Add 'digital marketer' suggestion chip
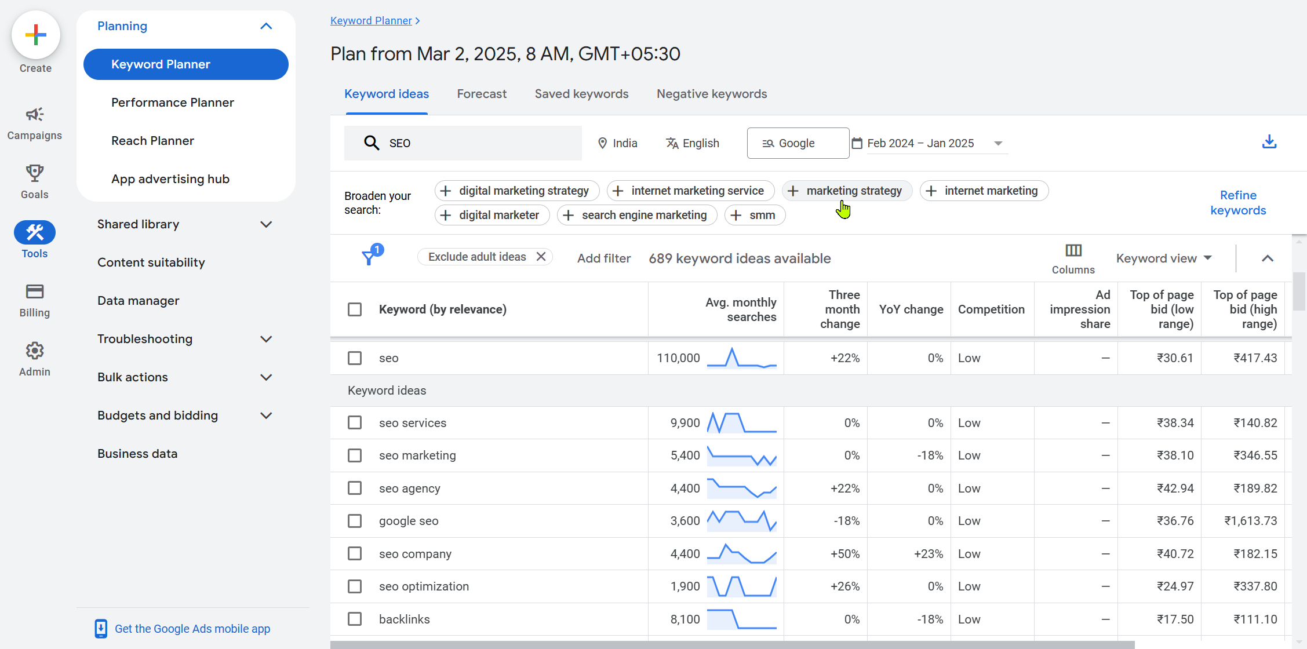This screenshot has width=1307, height=649. pos(492,215)
